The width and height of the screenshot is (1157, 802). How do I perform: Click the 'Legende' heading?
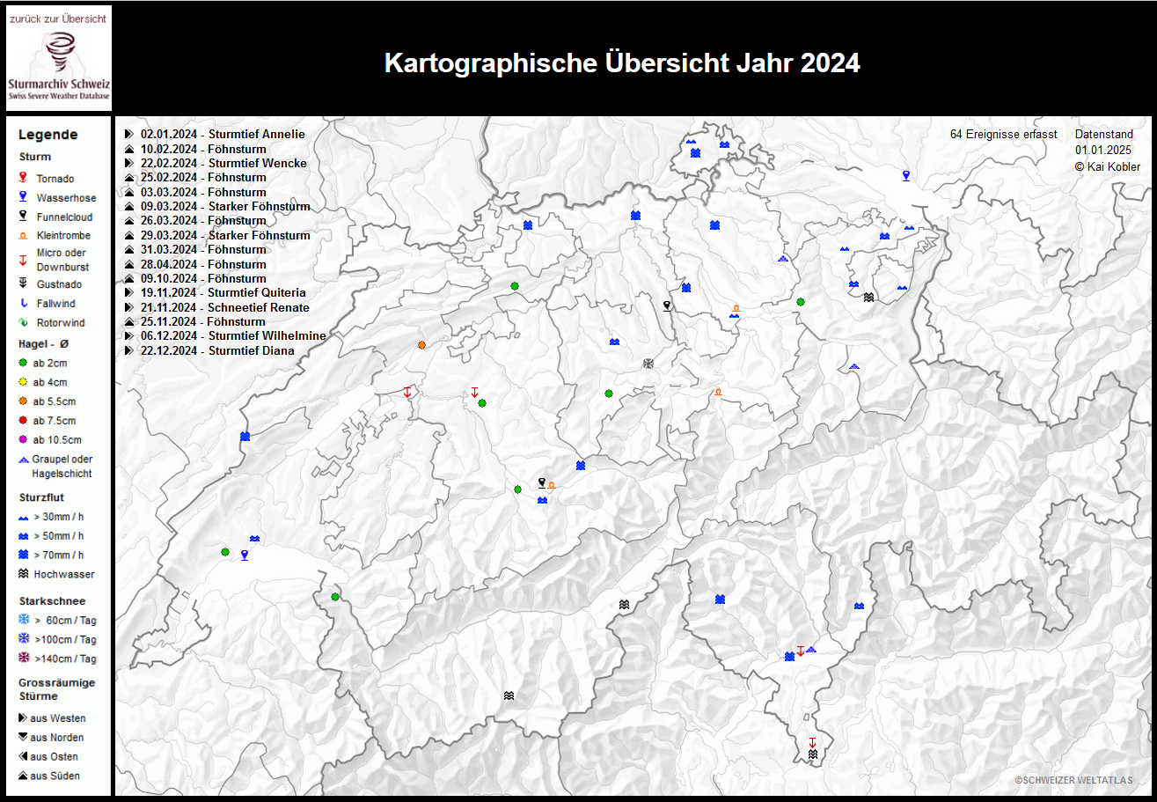pos(48,135)
